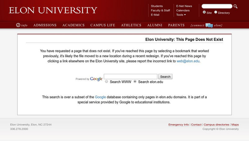Open the Maps footer link
249x141 pixels.
tap(235, 125)
